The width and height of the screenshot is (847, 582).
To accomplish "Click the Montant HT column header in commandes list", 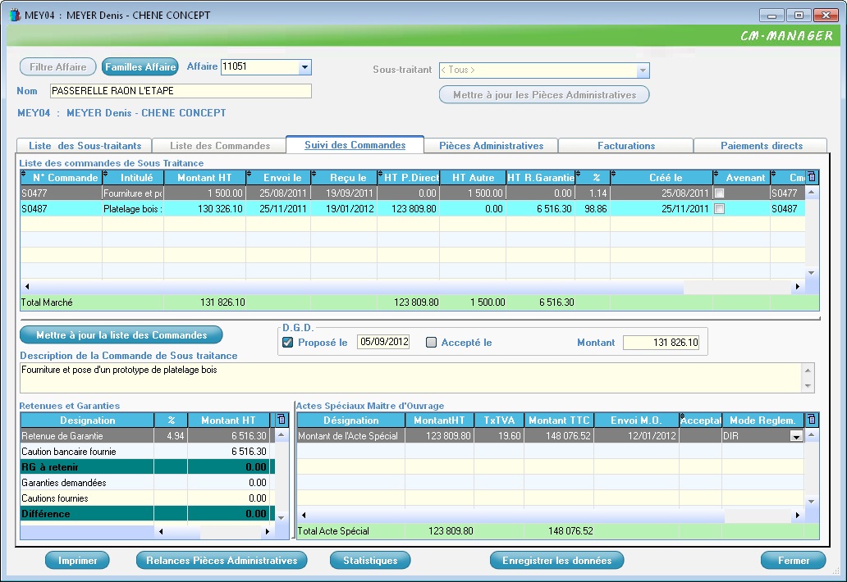I will pyautogui.click(x=204, y=177).
